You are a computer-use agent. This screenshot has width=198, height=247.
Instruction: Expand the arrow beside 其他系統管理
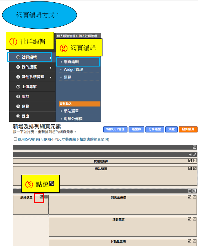pos(51,78)
